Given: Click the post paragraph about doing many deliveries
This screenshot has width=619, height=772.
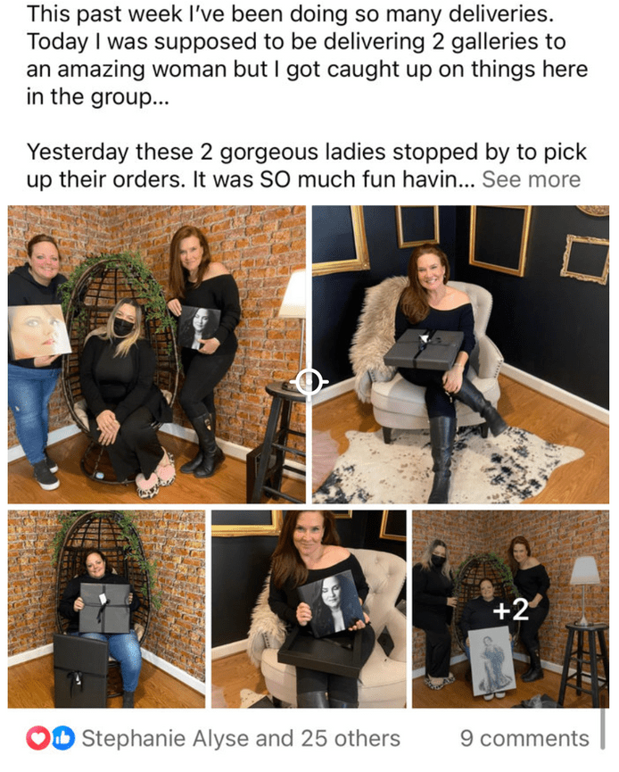Looking at the screenshot, I should pos(307,55).
